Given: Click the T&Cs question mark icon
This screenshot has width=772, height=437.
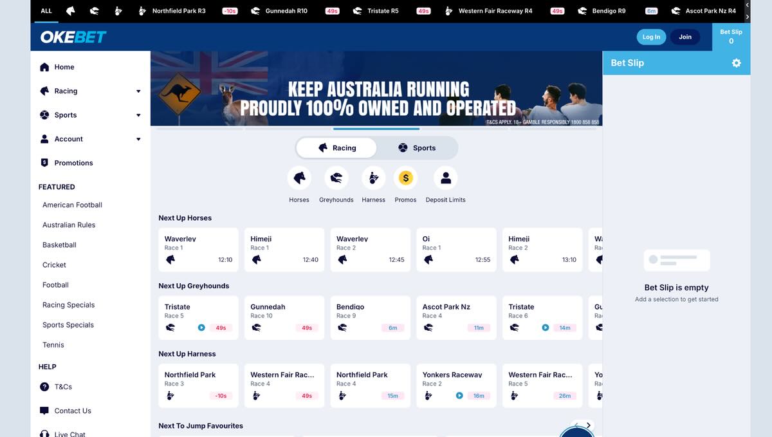Looking at the screenshot, I should coord(44,387).
